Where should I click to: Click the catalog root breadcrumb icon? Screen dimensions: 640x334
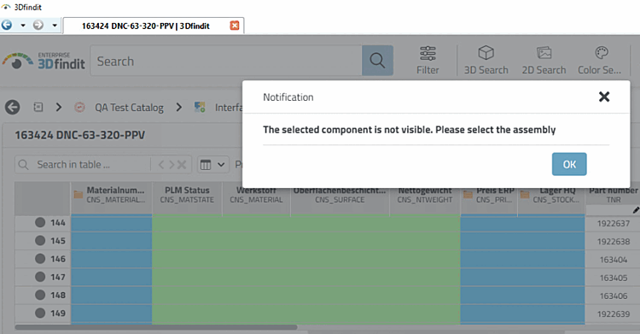pos(38,107)
